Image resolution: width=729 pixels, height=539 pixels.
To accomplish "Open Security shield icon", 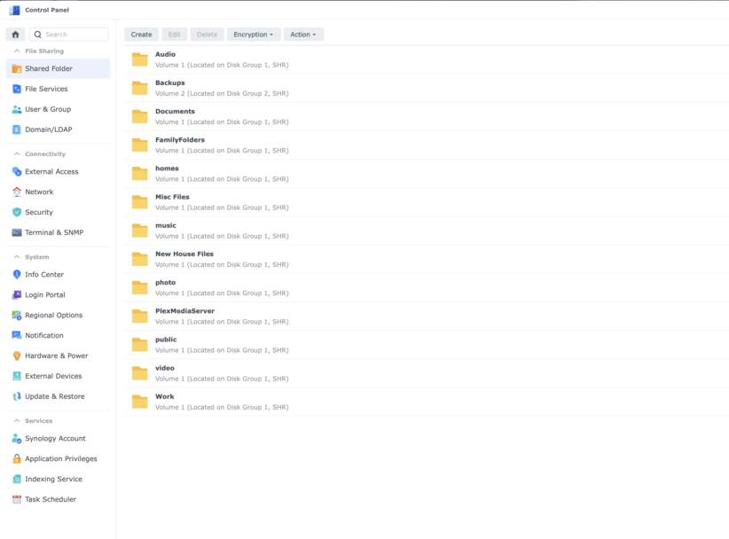I will coord(17,213).
